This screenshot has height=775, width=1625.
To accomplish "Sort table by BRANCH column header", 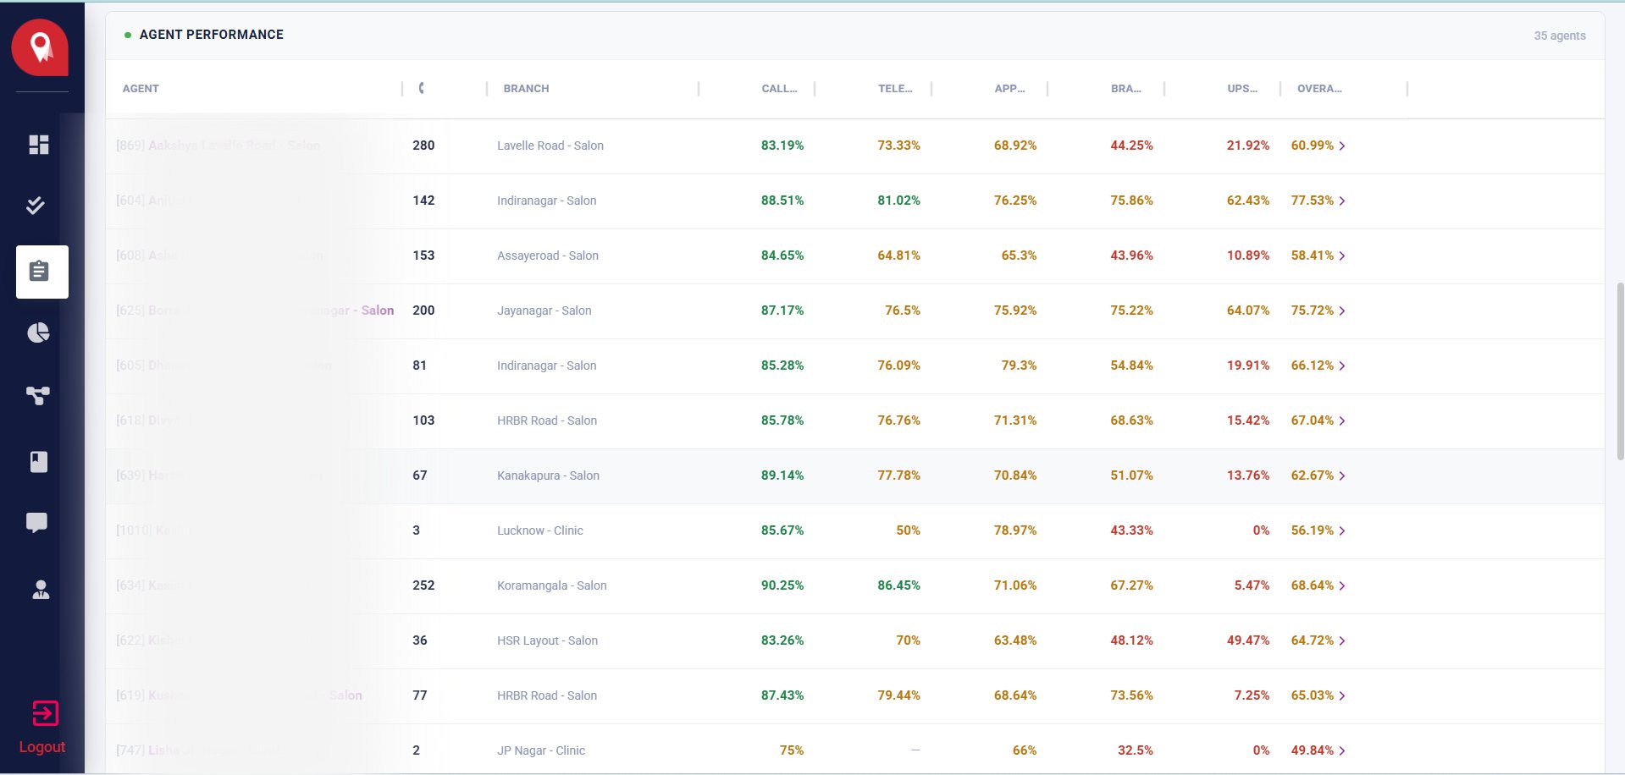I will pos(526,88).
